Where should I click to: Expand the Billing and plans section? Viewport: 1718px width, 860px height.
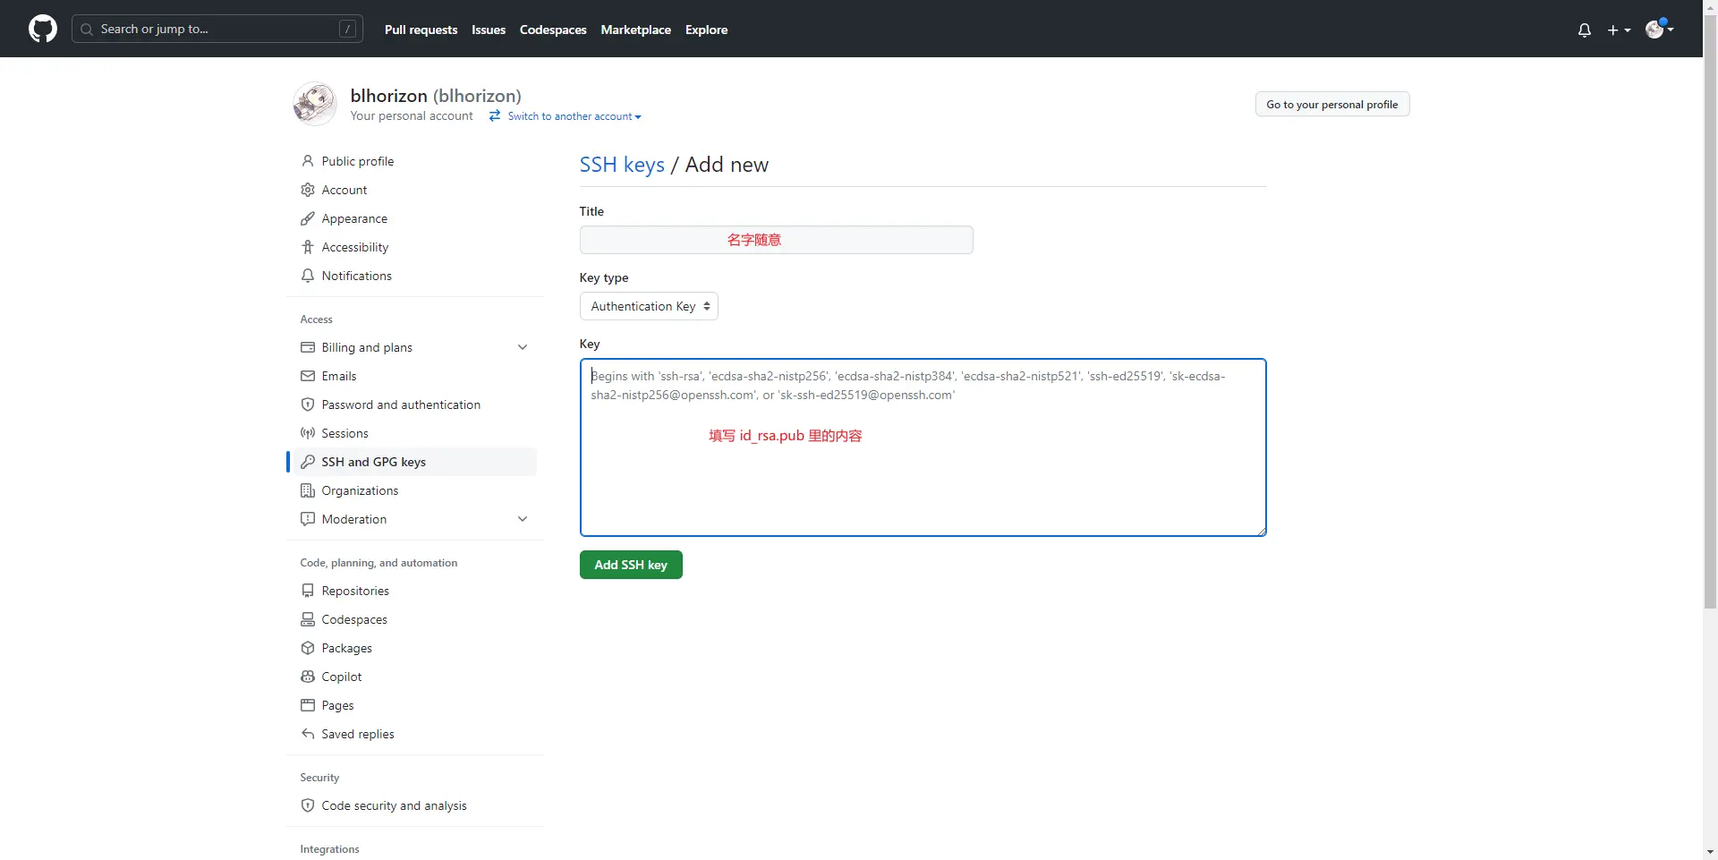[x=523, y=347]
